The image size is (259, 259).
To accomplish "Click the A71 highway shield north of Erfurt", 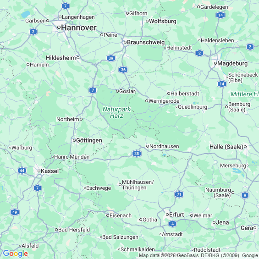I will [x=179, y=194].
